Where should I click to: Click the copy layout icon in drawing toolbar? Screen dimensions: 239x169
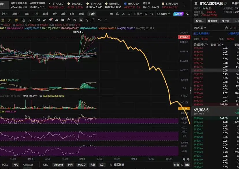click(38, 20)
